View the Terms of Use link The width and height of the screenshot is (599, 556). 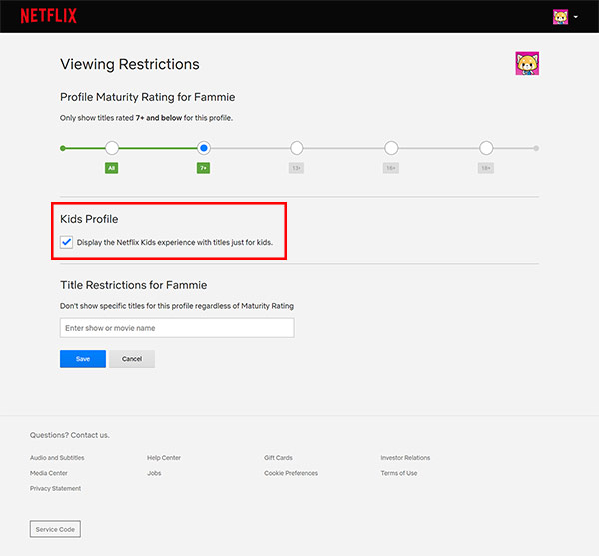tap(398, 473)
